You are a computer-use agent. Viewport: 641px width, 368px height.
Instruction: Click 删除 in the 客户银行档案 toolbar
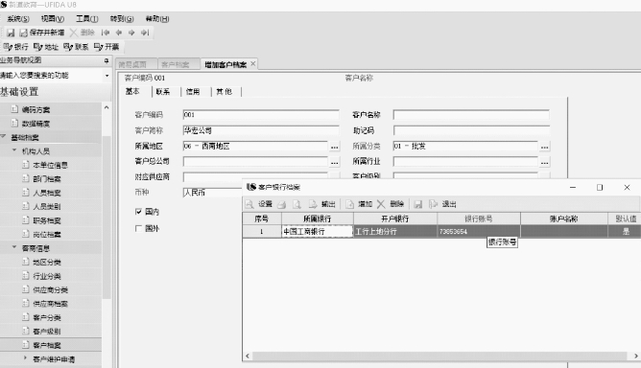391,204
